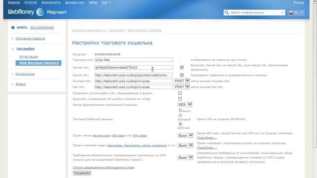Open SMS confirmation requirement Выкл dropdown
The image size is (317, 178).
(x=185, y=157)
